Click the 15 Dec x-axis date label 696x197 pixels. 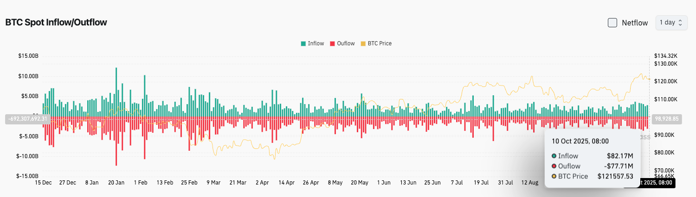pos(44,183)
